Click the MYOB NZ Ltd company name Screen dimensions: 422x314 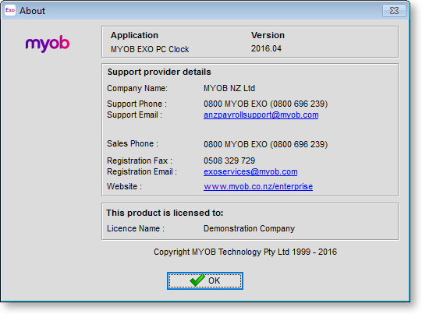(x=229, y=89)
